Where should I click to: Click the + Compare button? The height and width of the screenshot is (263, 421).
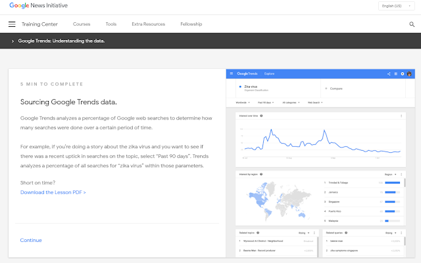pos(334,89)
